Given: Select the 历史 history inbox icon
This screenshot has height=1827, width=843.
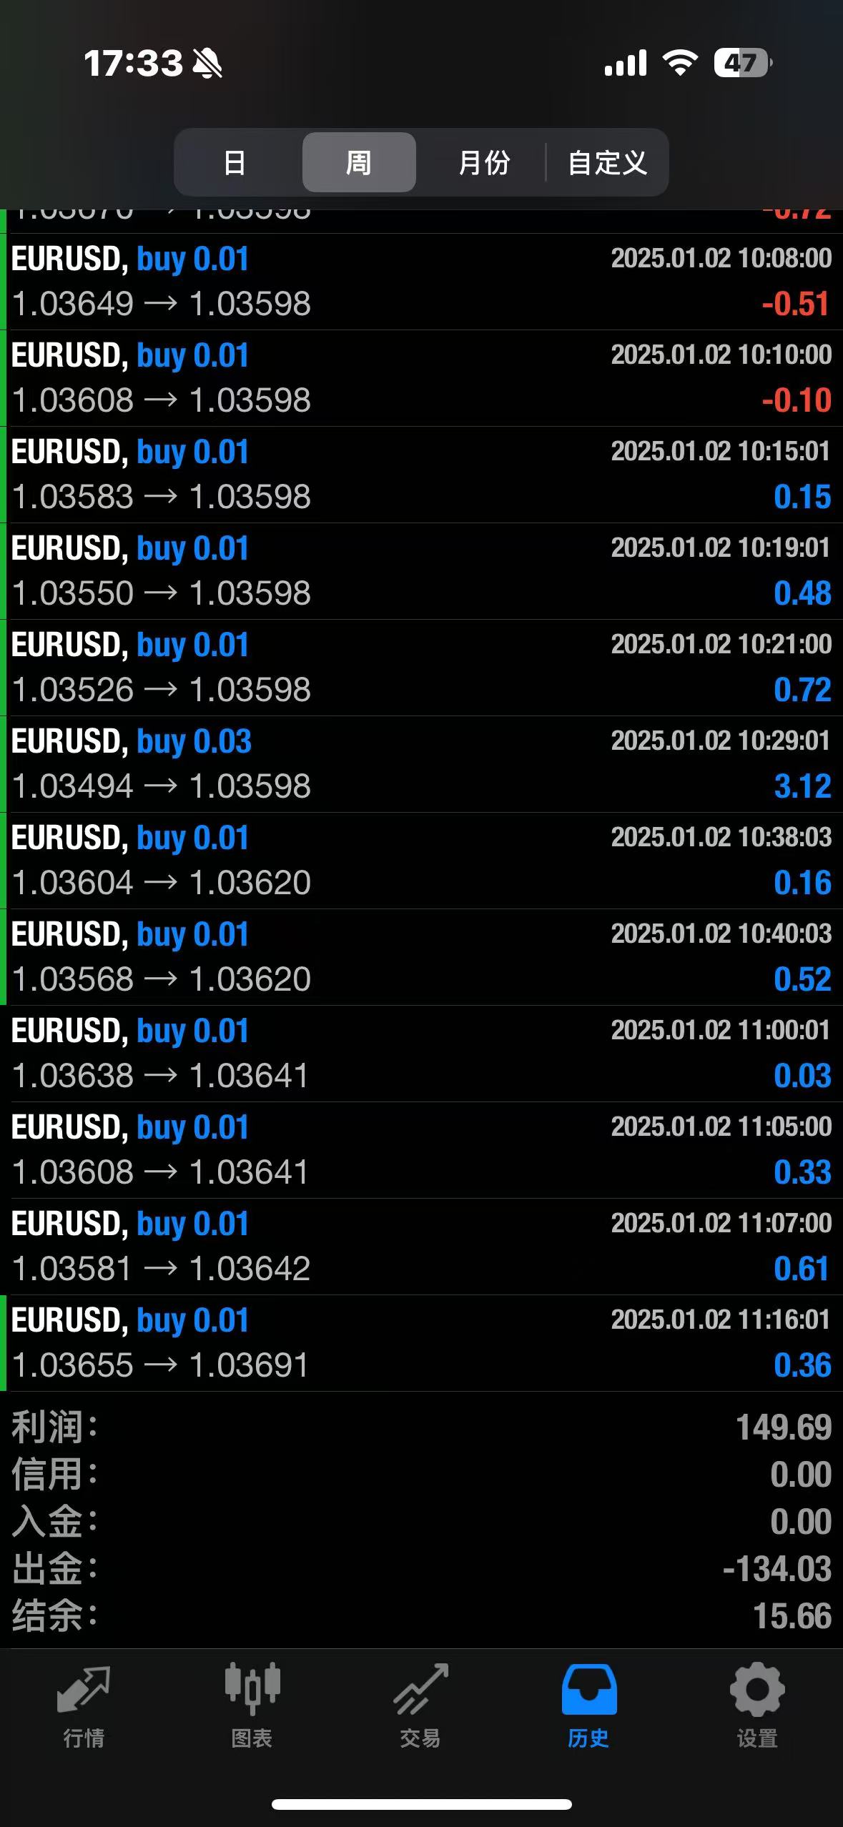Looking at the screenshot, I should tap(588, 1691).
